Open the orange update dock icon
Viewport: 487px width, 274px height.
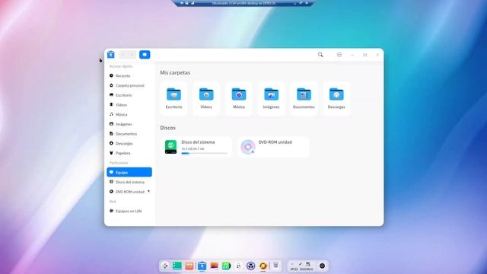pos(263,266)
